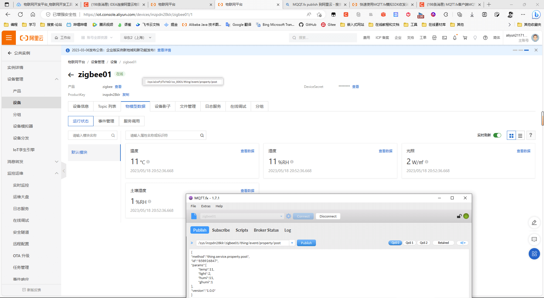The image size is (544, 298).
Task: Open topic history dropdown arrow in MQTT.fx
Action: [x=292, y=243]
